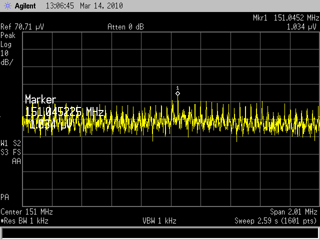This screenshot has width=320, height=240.
Task: Select the Ref 70.71 µV level label
Action: point(22,26)
